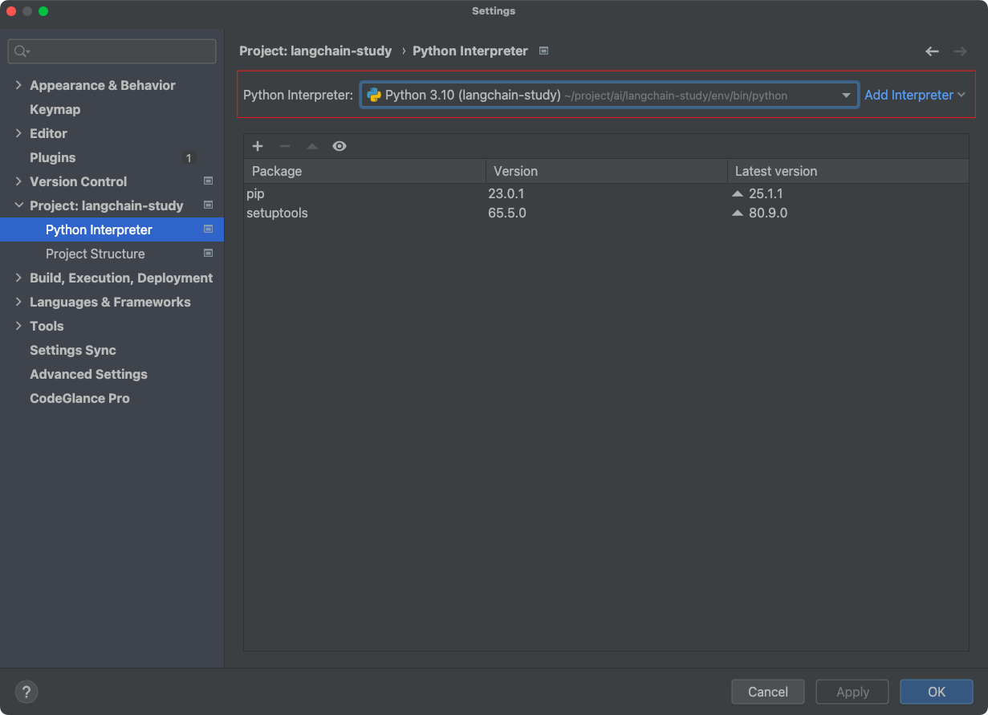Click the upgrade package arrow icon
Viewport: 988px width, 715px height.
311,146
